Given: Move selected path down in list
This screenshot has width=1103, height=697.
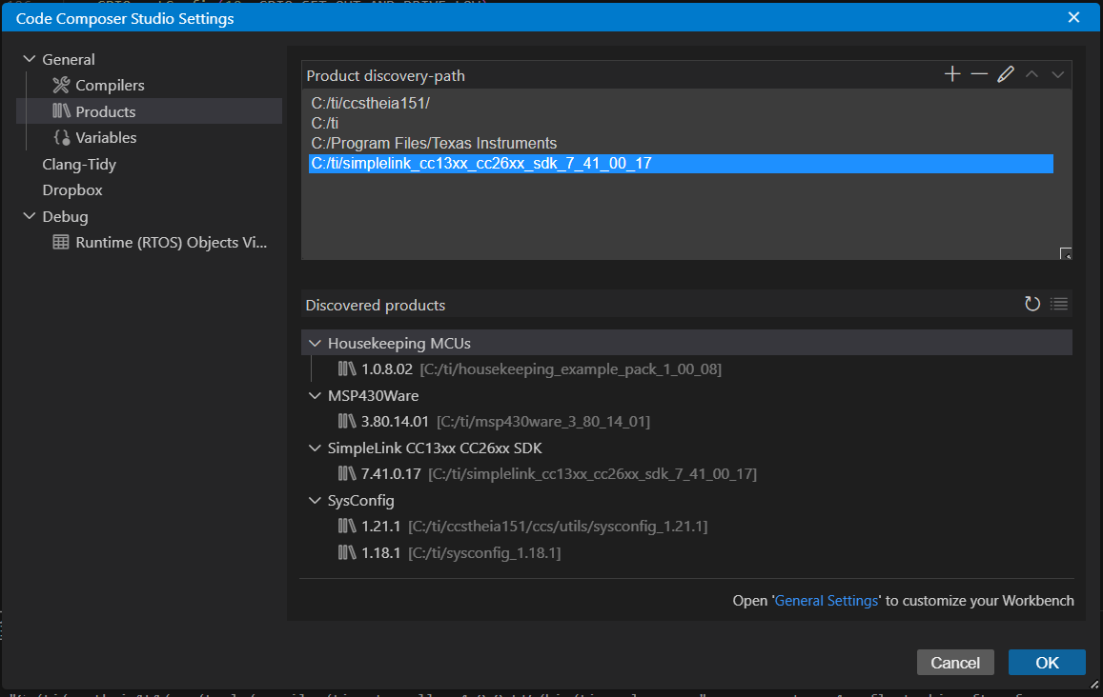Looking at the screenshot, I should [x=1058, y=73].
